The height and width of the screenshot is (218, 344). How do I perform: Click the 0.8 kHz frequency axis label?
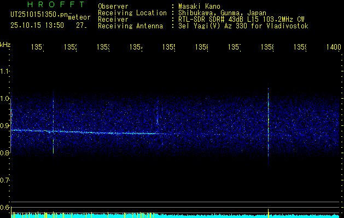click(x=4, y=153)
